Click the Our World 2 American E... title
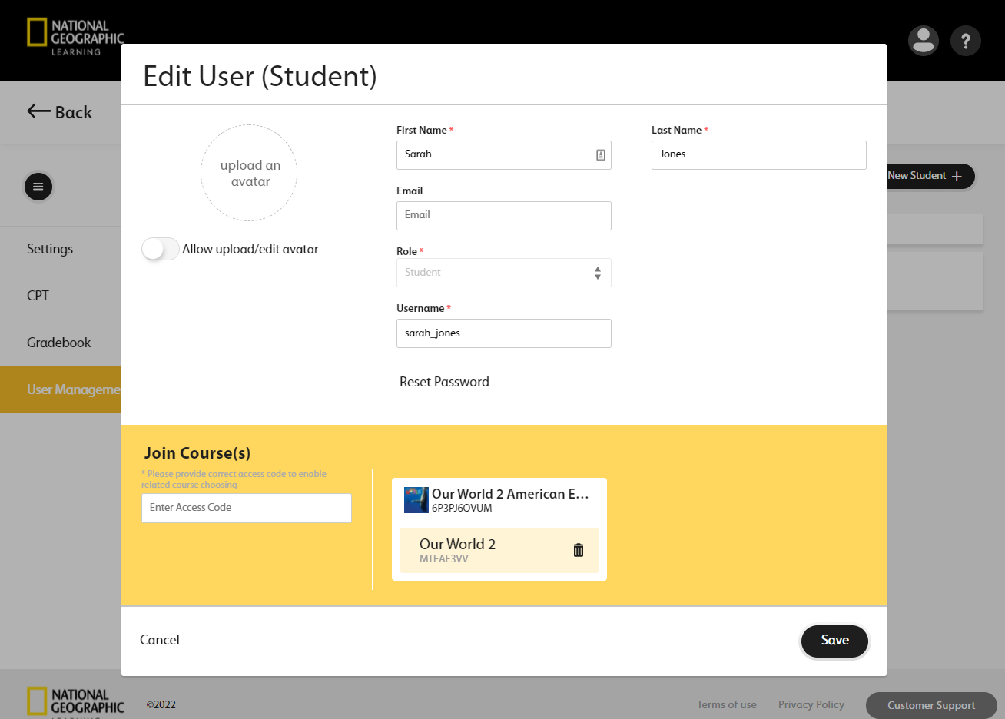Screen dimensions: 1005x719 [x=510, y=494]
